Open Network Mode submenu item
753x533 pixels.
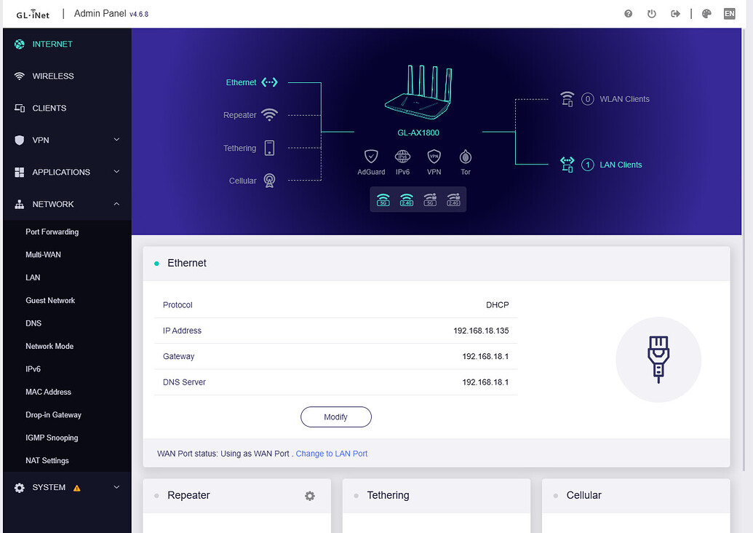(x=67, y=346)
